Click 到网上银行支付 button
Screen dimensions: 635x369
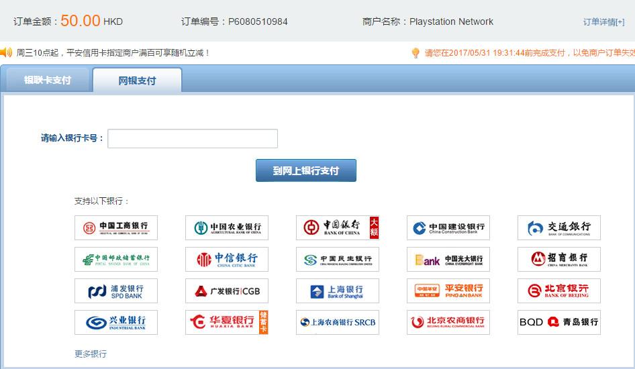coord(306,170)
